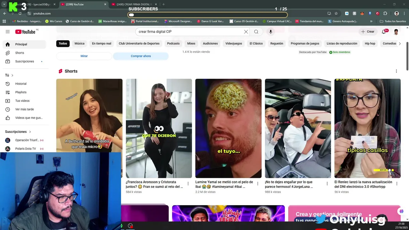Go back with the browser arrow
Screen dimensions: 409x230
coord(4,13)
